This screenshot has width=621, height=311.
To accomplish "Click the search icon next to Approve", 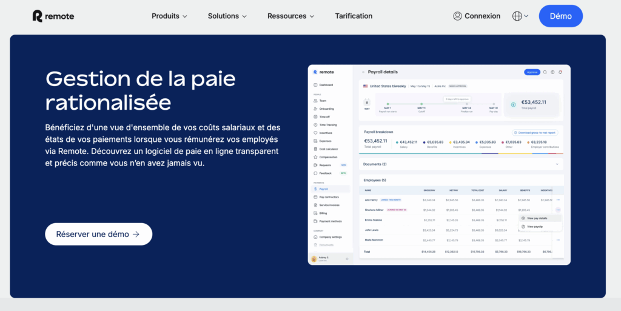I will point(545,72).
